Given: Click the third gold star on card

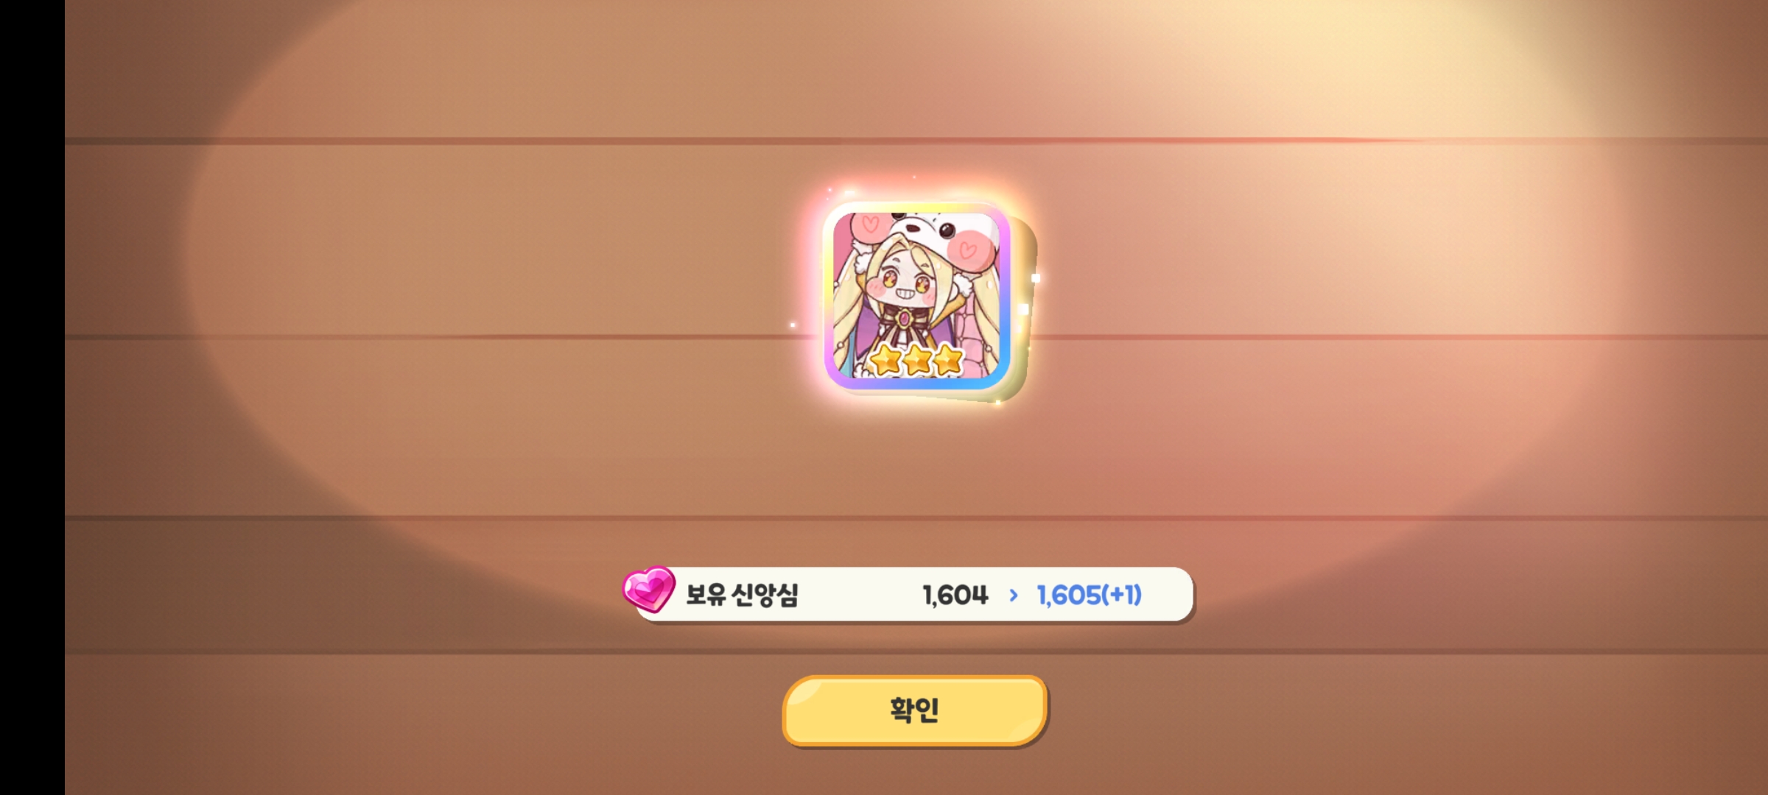Looking at the screenshot, I should pyautogui.click(x=947, y=360).
